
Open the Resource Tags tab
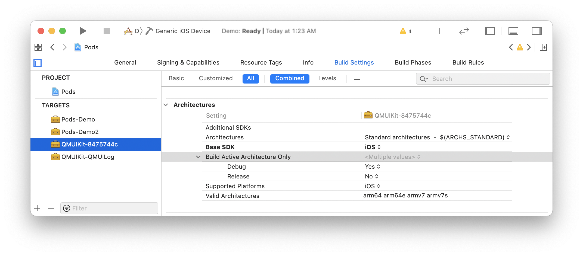click(x=261, y=63)
